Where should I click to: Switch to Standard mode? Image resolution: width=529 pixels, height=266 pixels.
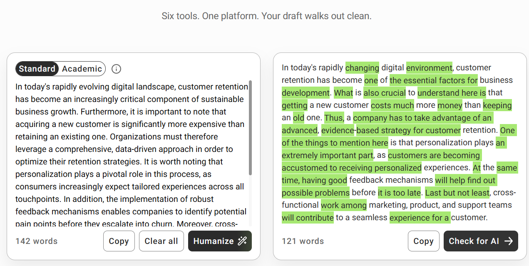click(x=37, y=69)
